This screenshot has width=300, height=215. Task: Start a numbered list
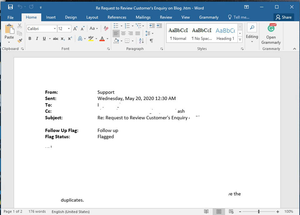[x=127, y=26]
